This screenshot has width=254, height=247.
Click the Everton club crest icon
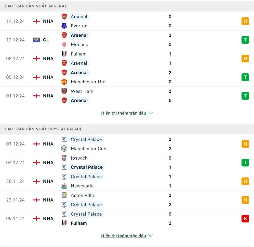64,26
